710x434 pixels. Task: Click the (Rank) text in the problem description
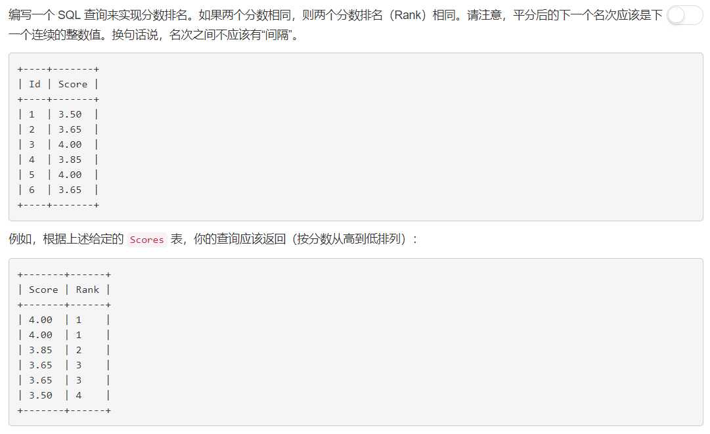407,15
